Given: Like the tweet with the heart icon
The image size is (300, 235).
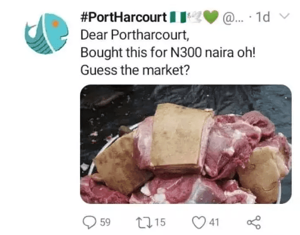Looking at the screenshot, I should pos(199,222).
